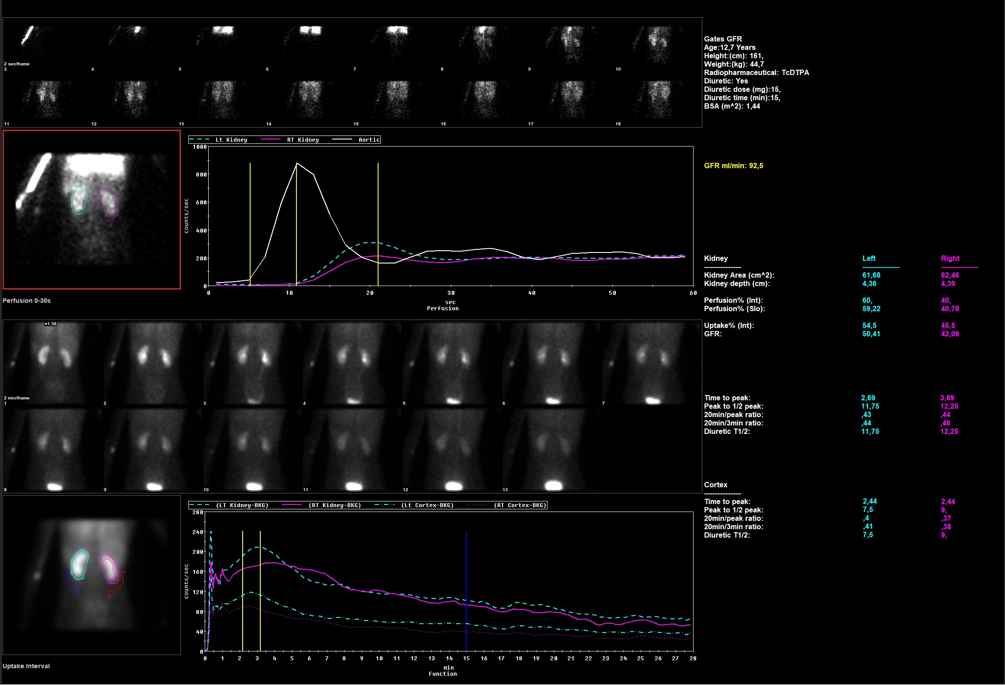Click the Lt Kidney legend entry
The image size is (1005, 685).
[x=231, y=140]
